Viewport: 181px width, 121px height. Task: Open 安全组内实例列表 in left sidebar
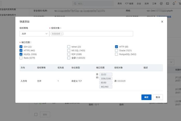(8, 9)
